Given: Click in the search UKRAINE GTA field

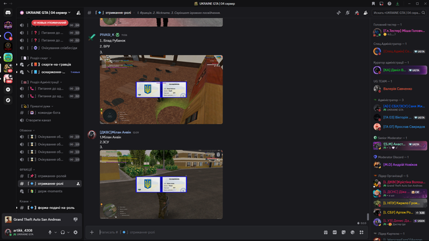Looking at the screenshot, I should [399, 13].
